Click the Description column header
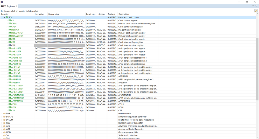Screen dimensions: 259x139 [x=138, y=14]
